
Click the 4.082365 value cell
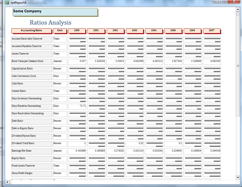pos(212,62)
